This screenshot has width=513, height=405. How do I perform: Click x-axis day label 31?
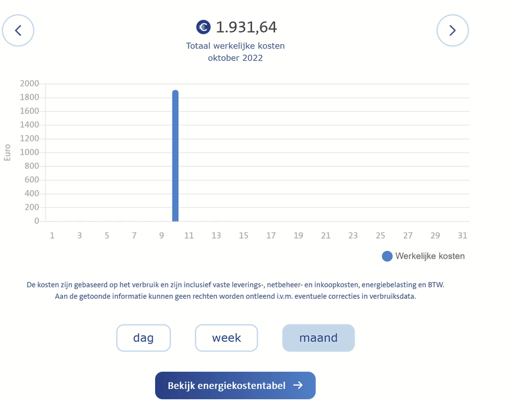(x=462, y=235)
